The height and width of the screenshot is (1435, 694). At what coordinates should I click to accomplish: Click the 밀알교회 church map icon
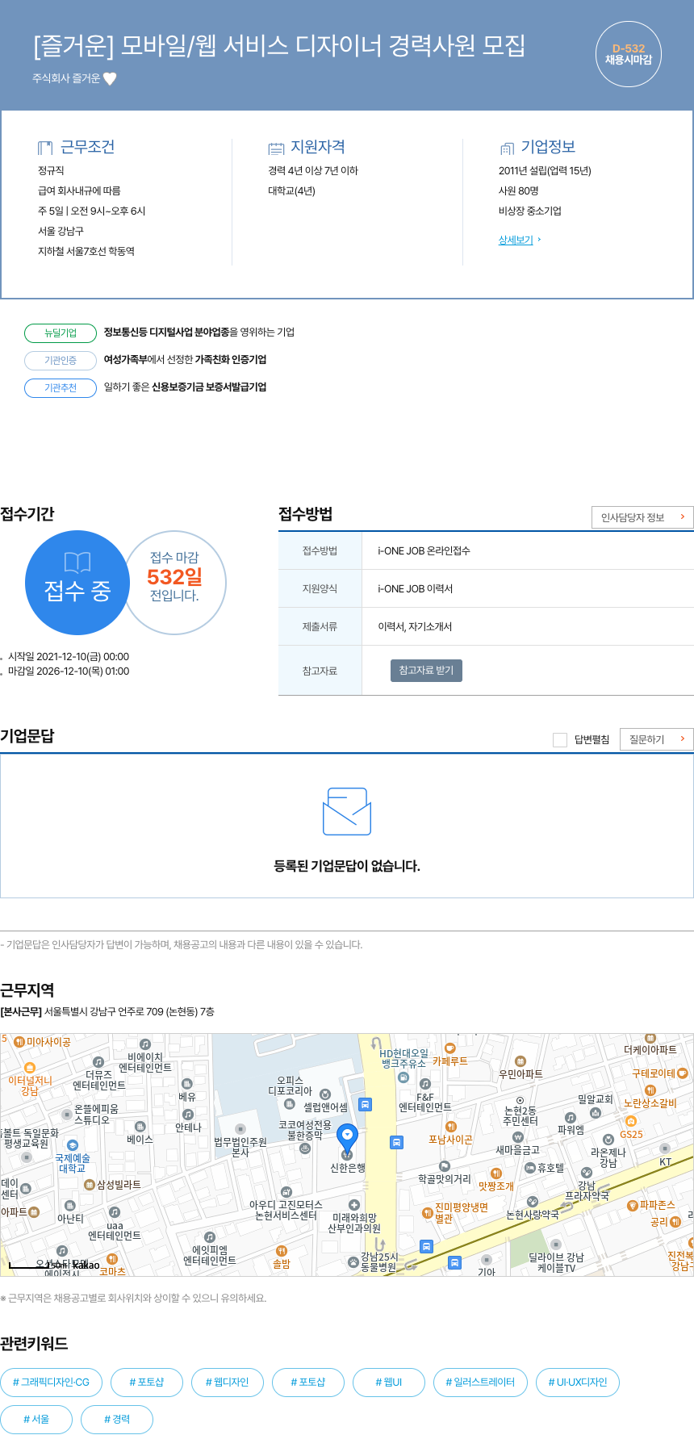pyautogui.click(x=596, y=1112)
